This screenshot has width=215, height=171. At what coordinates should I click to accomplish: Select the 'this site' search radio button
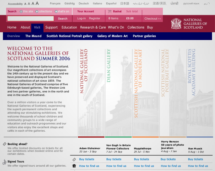point(21,11)
